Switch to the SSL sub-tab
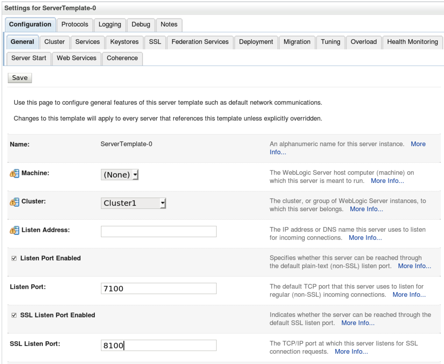This screenshot has width=444, height=364. [x=155, y=42]
